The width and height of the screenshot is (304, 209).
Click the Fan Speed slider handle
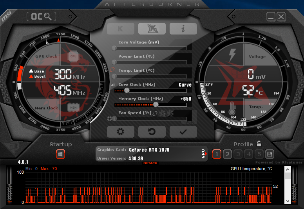114,118
